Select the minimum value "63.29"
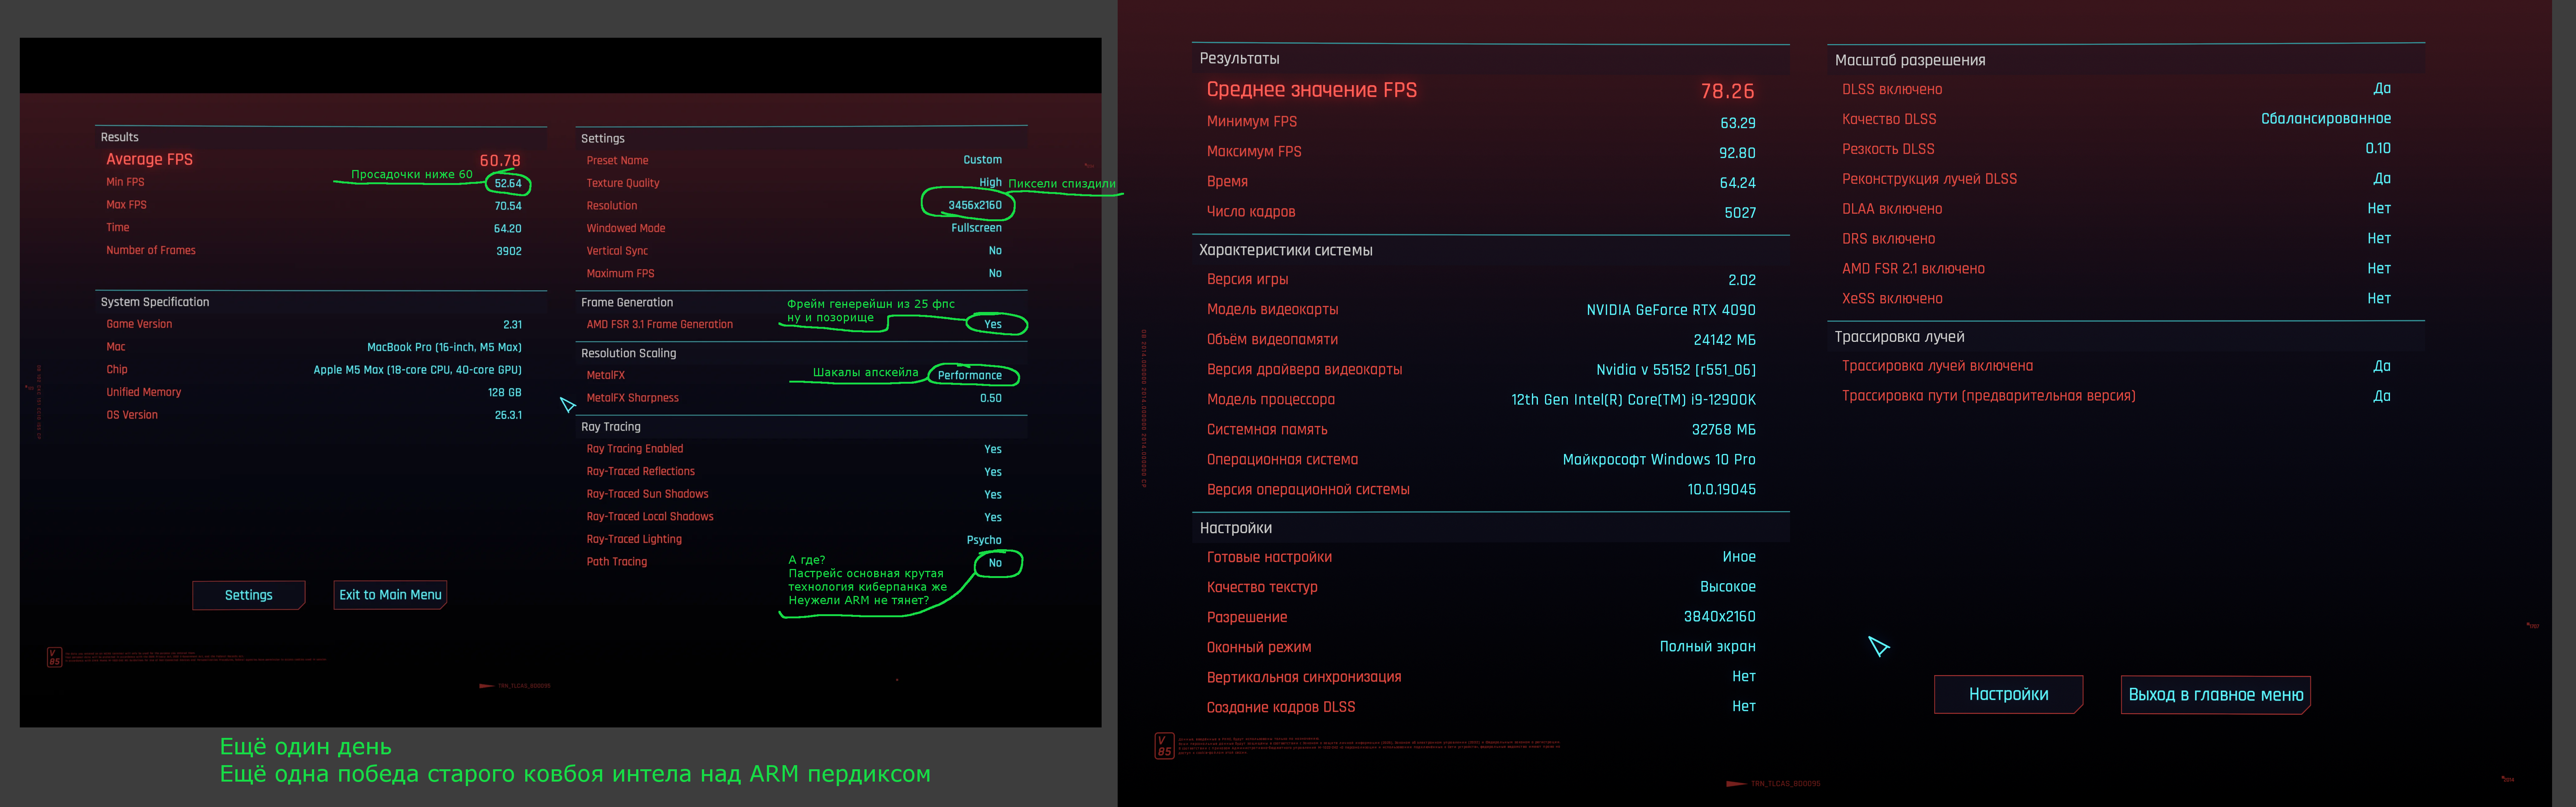Screen dimensions: 2576x807 pos(1738,123)
